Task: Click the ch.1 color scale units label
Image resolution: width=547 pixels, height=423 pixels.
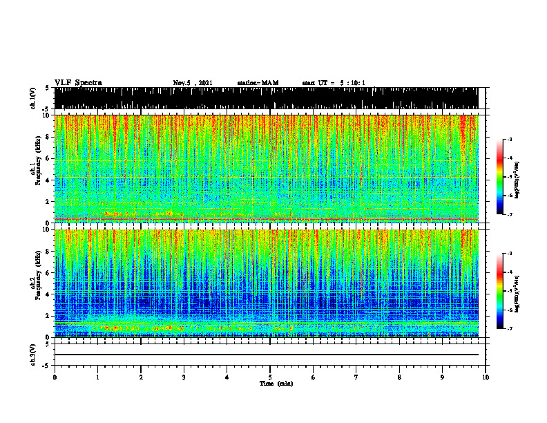Action: pos(517,180)
